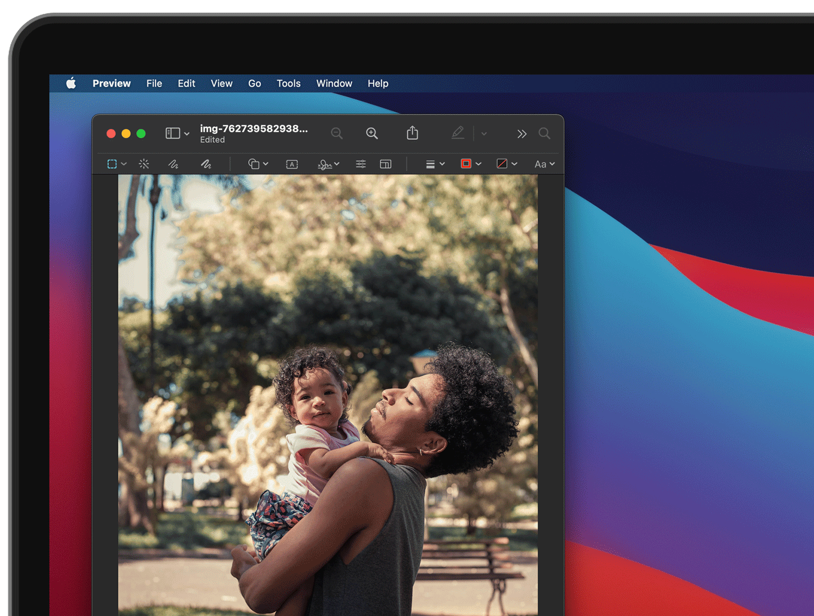
Task: Open the Adjust Color sliders tool
Action: [x=361, y=164]
